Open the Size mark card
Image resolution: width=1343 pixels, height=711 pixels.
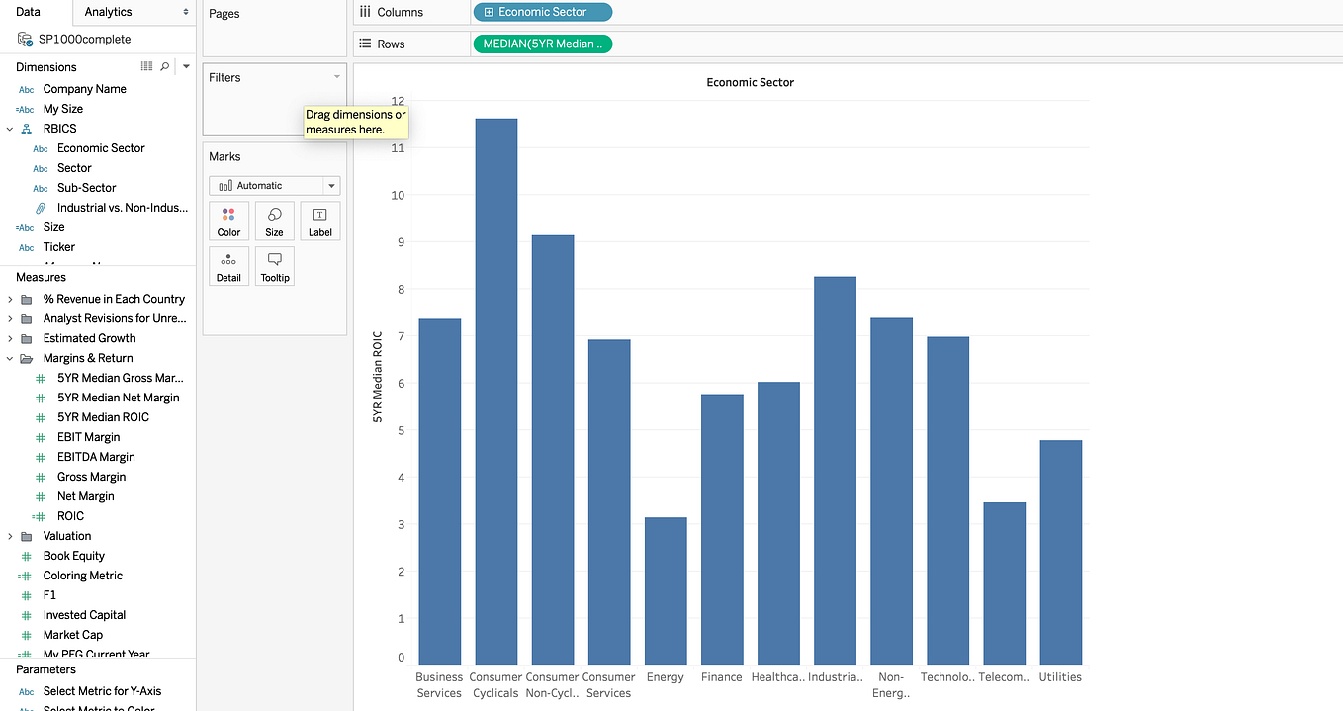(x=274, y=220)
